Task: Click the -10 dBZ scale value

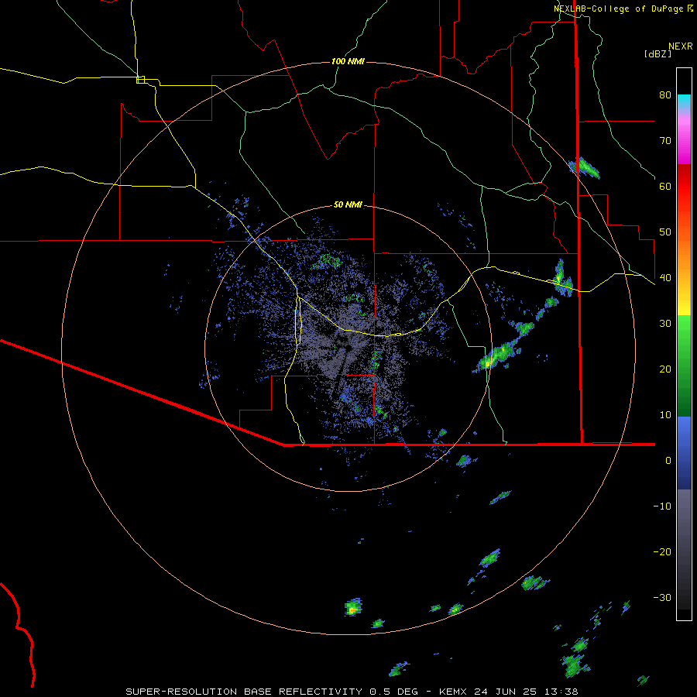Action: pyautogui.click(x=662, y=506)
